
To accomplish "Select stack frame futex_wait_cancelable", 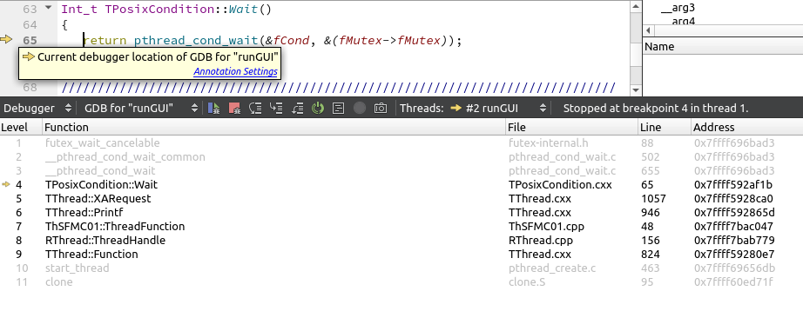I will pyautogui.click(x=103, y=143).
